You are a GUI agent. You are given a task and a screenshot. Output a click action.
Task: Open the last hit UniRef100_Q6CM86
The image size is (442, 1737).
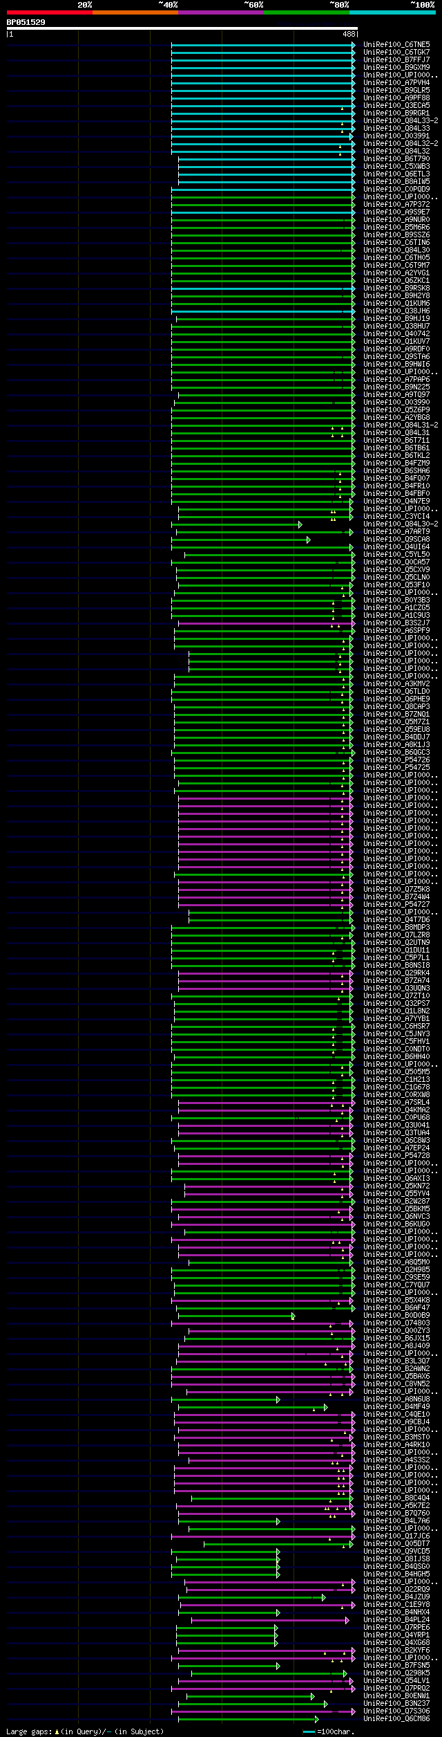pos(396,1719)
